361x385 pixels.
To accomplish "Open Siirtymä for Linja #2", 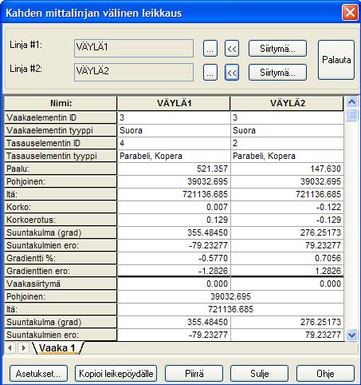I will [x=277, y=73].
